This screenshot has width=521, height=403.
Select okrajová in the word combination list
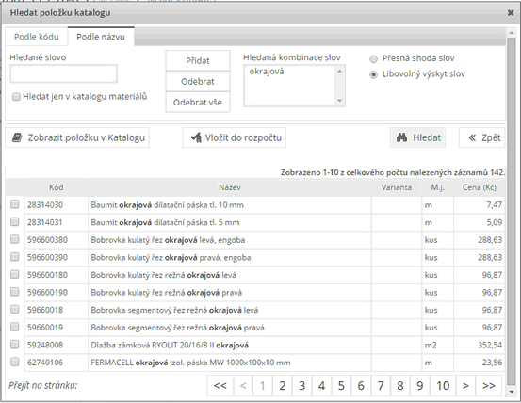tap(267, 72)
